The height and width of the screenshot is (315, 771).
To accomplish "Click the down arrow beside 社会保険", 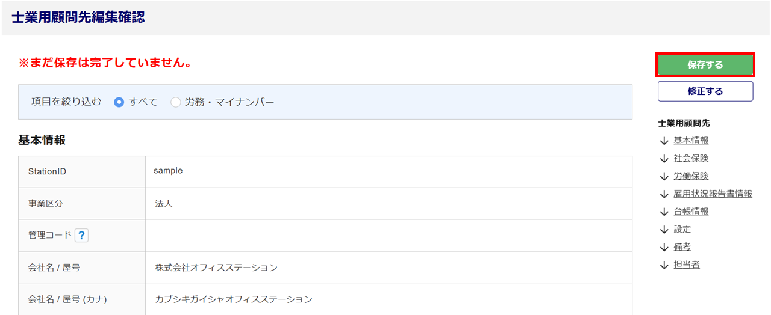I will pos(664,159).
